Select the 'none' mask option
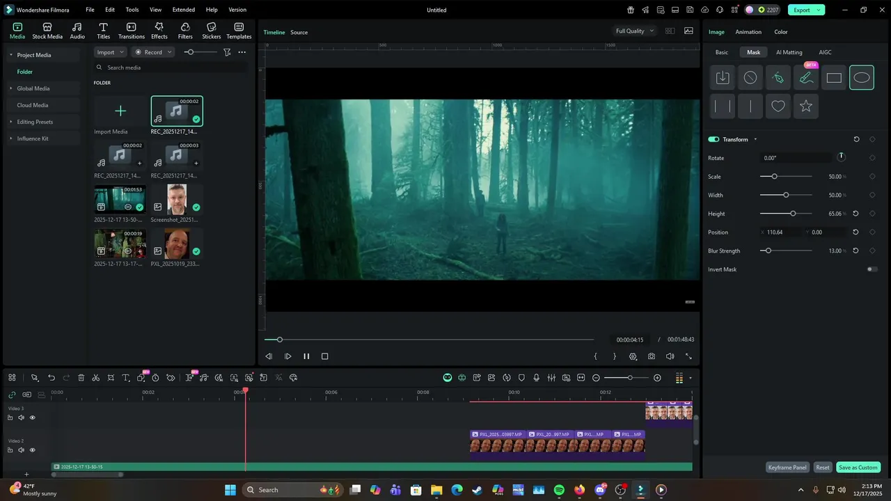Screen dimensions: 891x501 pyautogui.click(x=750, y=78)
